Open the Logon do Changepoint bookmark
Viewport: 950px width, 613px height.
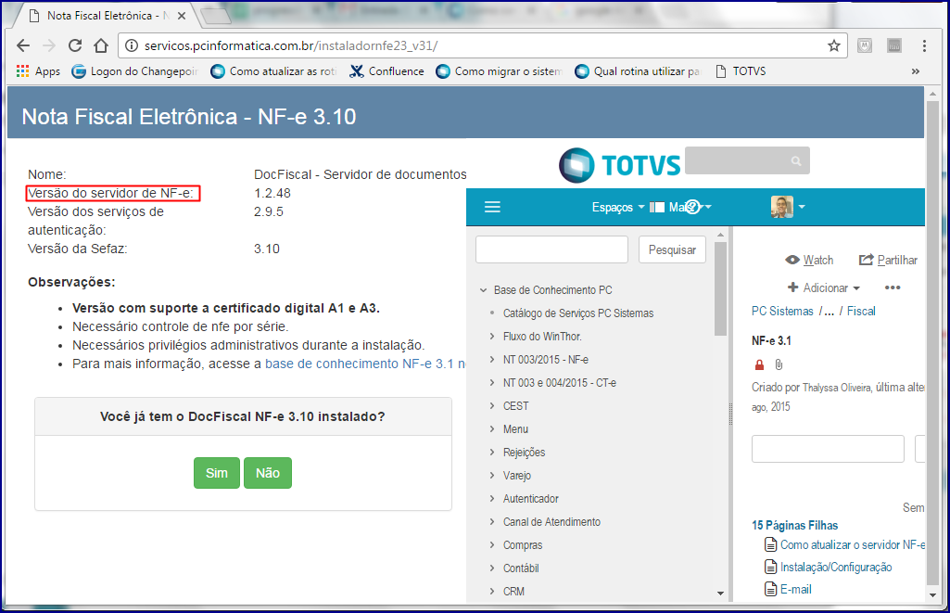click(x=134, y=70)
